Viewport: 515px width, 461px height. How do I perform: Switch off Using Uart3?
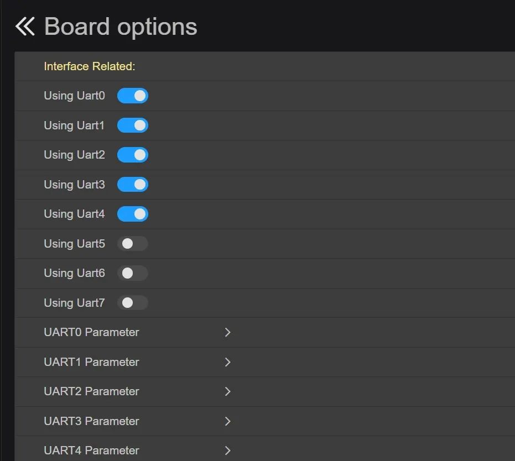click(133, 185)
